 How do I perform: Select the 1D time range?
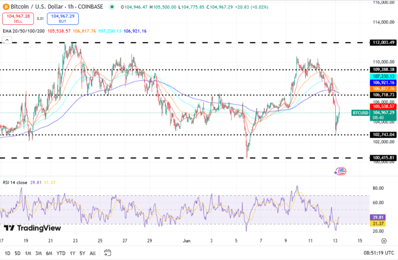(x=7, y=253)
